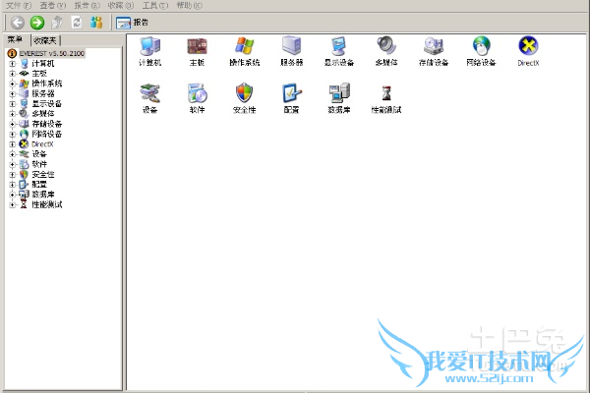
Task: Open the 工具 menu
Action: point(155,5)
